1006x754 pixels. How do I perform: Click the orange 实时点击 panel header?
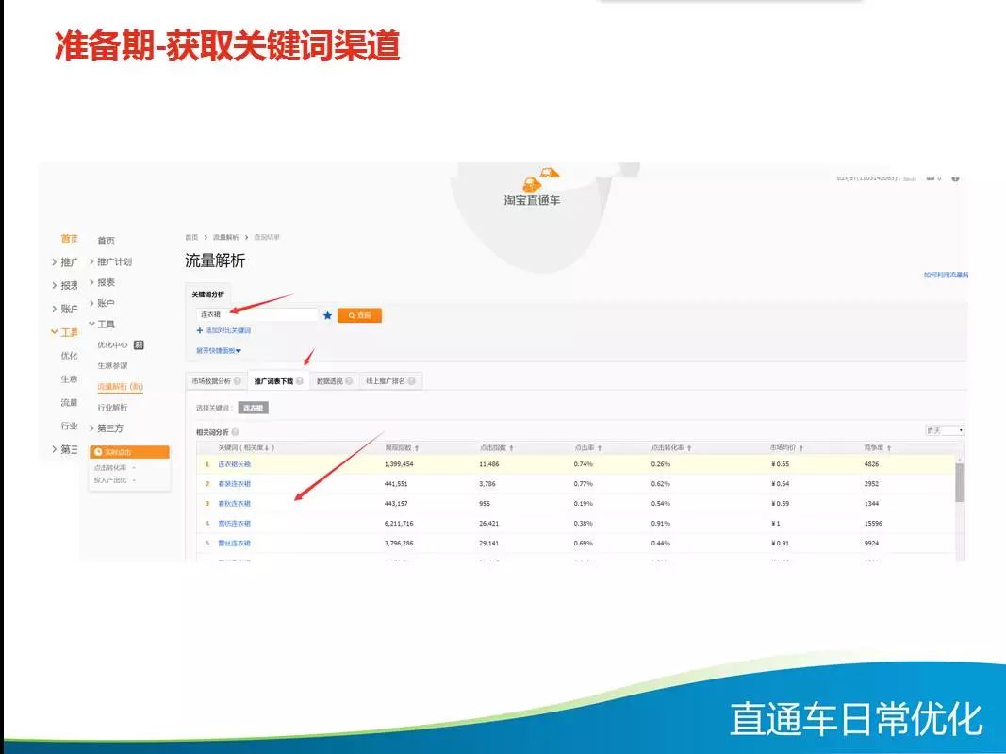[129, 452]
